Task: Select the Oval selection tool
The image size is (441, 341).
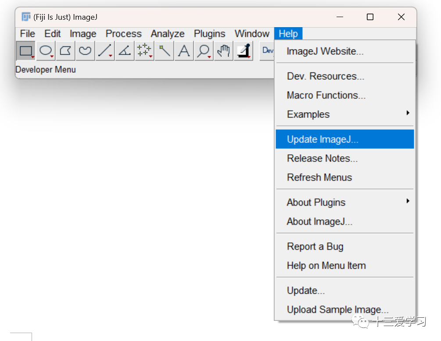Action: click(46, 51)
